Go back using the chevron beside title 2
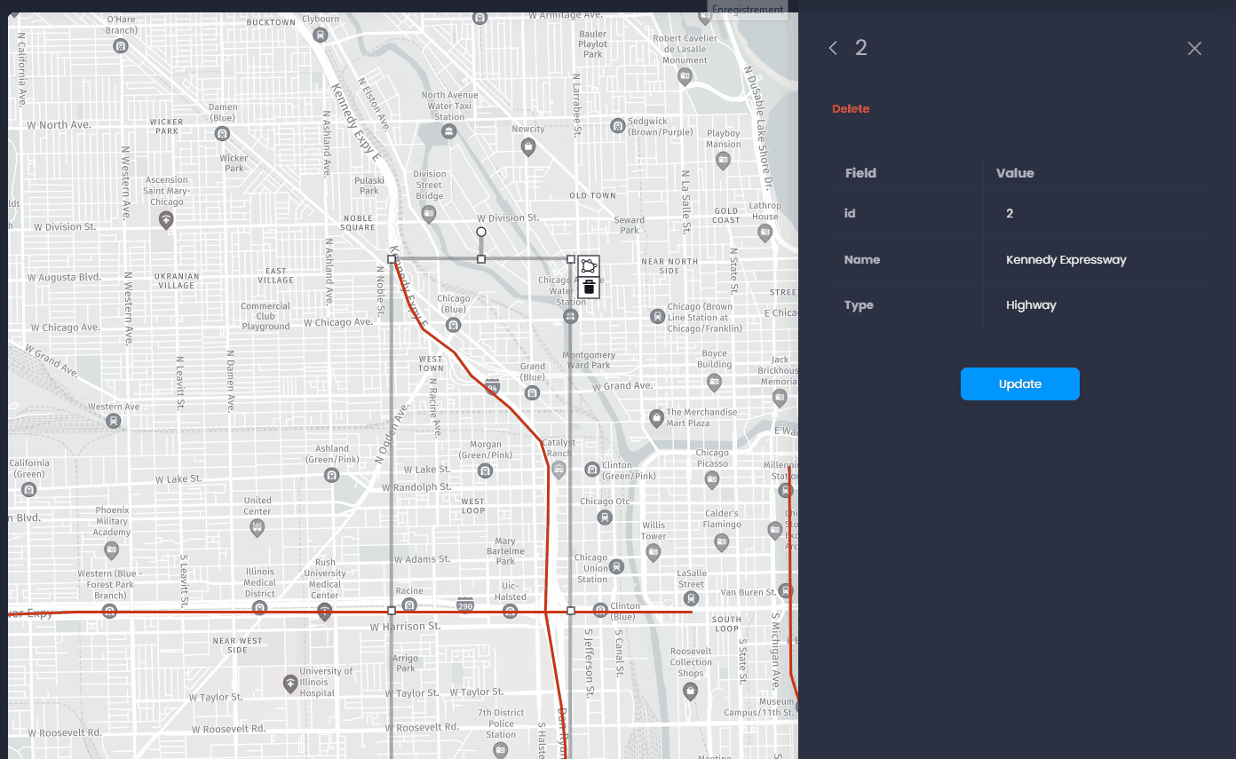The height and width of the screenshot is (759, 1236). [833, 48]
